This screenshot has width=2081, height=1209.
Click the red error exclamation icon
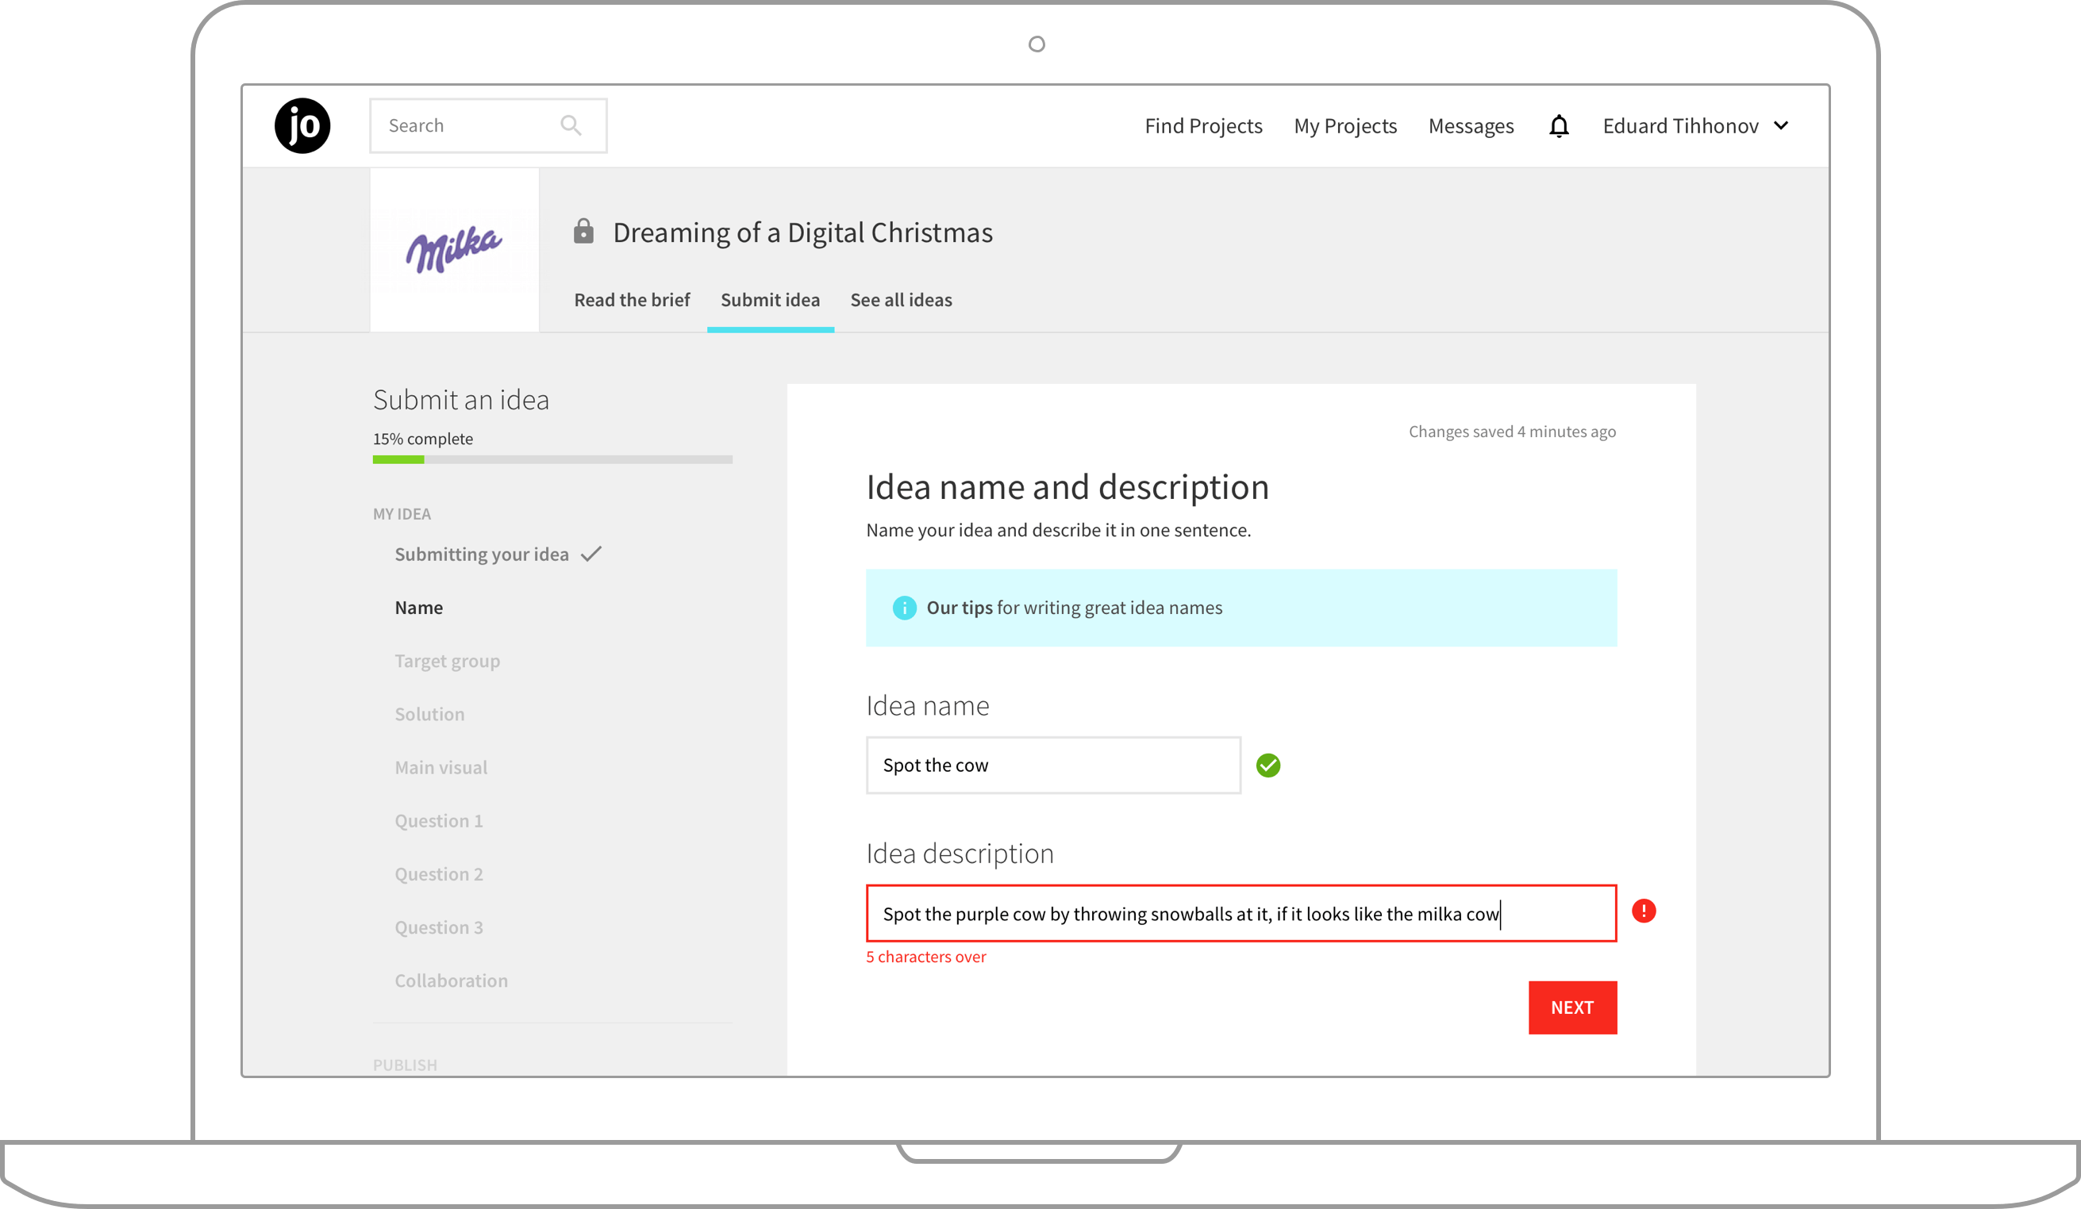click(1644, 911)
